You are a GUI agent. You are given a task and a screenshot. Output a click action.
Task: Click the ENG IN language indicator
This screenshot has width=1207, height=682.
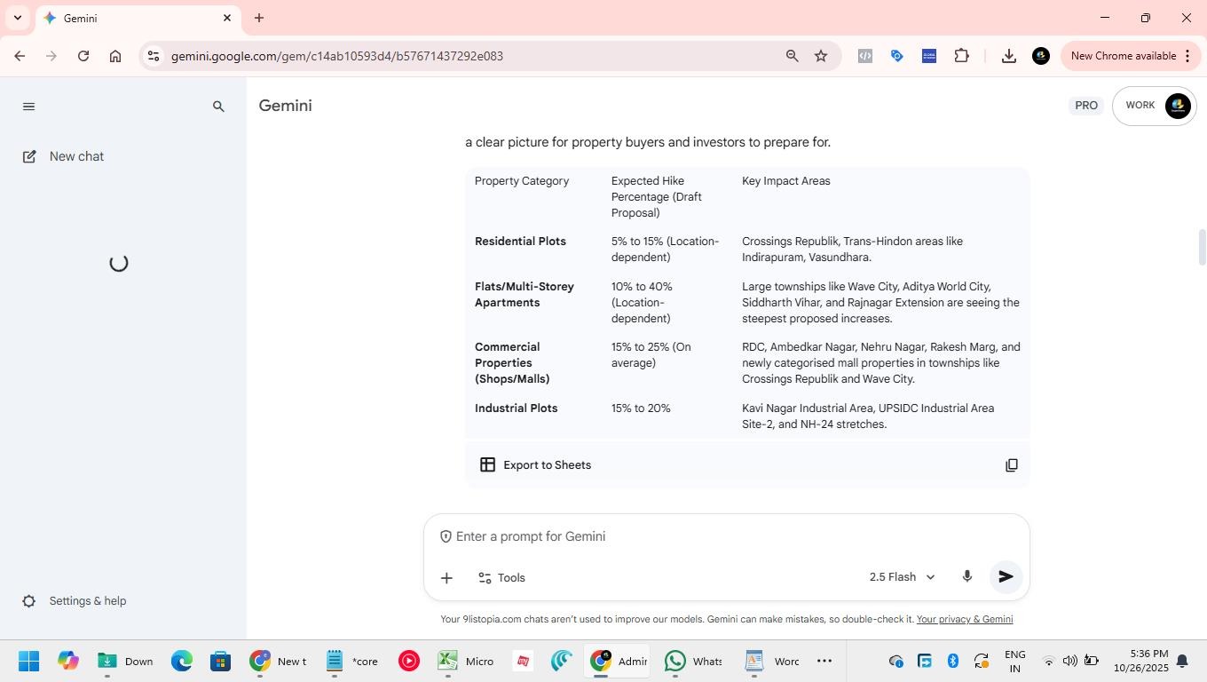point(1015,662)
